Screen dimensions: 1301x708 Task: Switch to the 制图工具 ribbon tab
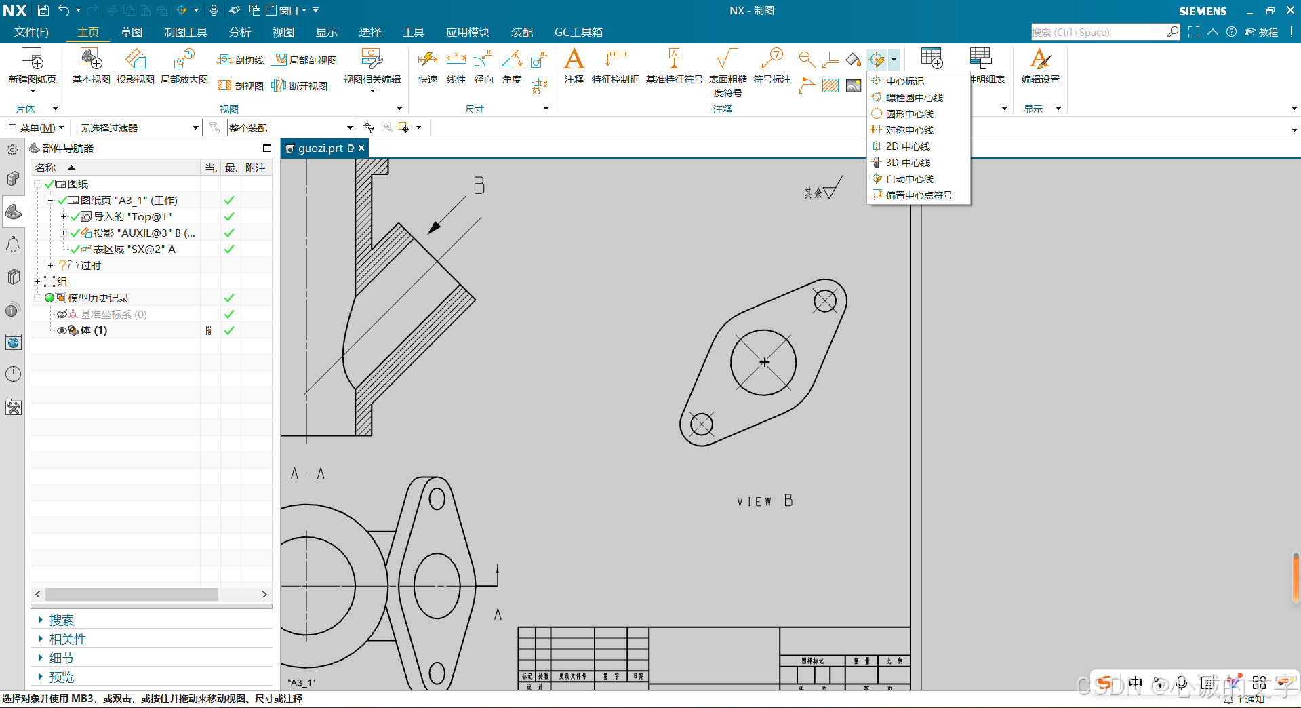[x=186, y=32]
